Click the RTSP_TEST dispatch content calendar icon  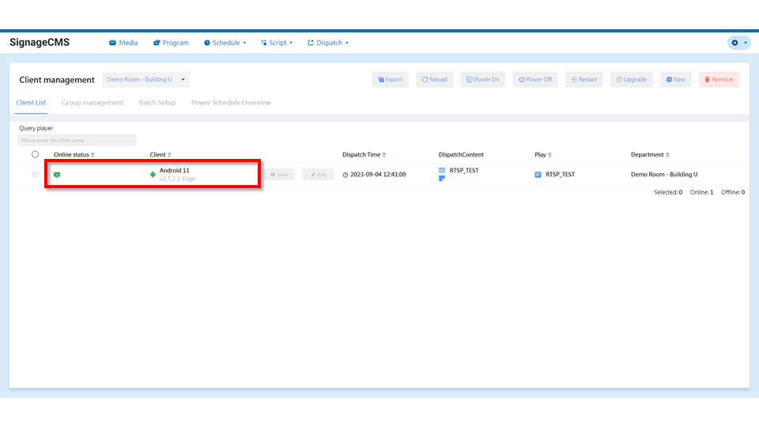[x=442, y=170]
